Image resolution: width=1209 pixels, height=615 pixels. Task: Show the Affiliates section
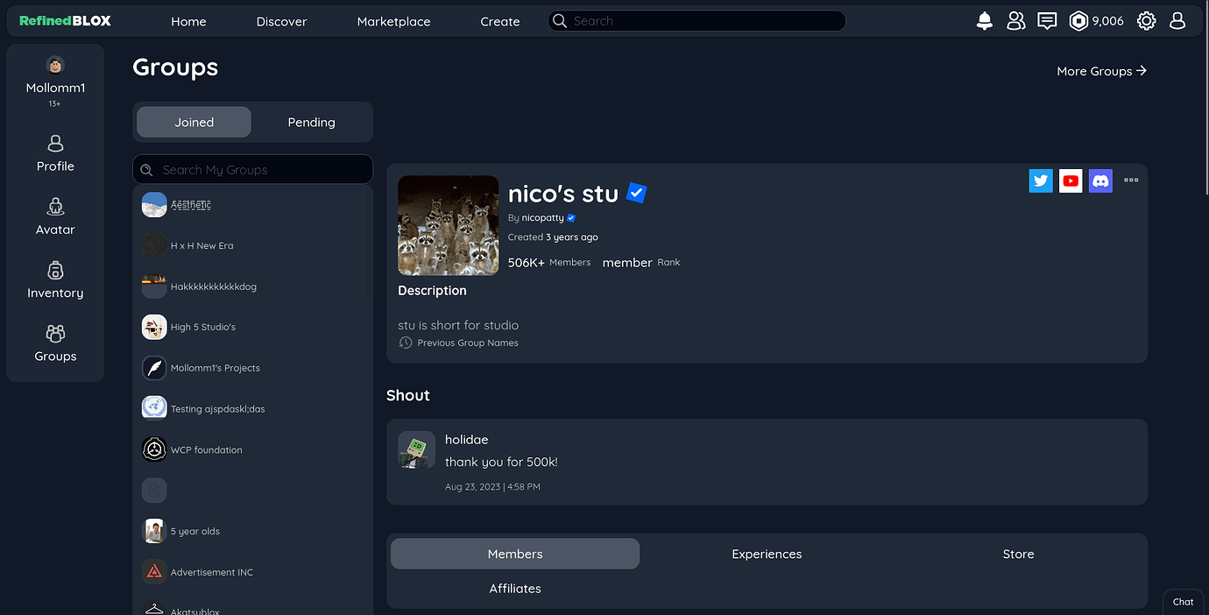click(514, 588)
